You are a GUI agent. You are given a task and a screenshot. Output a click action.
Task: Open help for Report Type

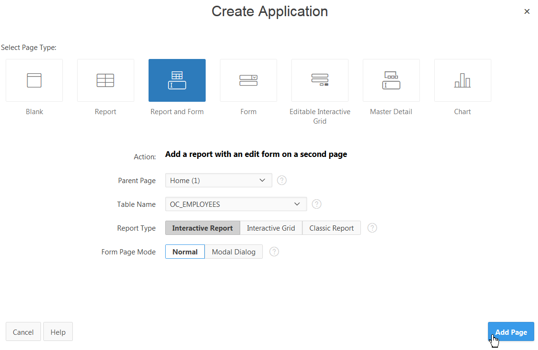point(372,228)
